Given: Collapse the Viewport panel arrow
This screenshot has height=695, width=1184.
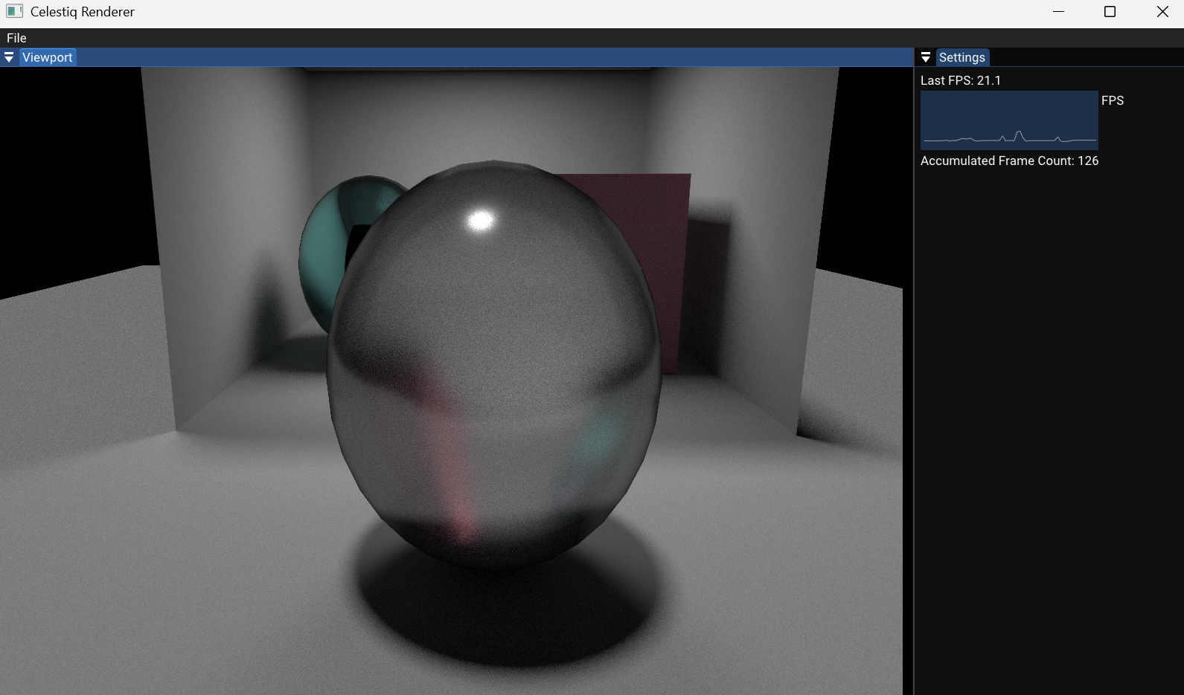Looking at the screenshot, I should [x=9, y=57].
